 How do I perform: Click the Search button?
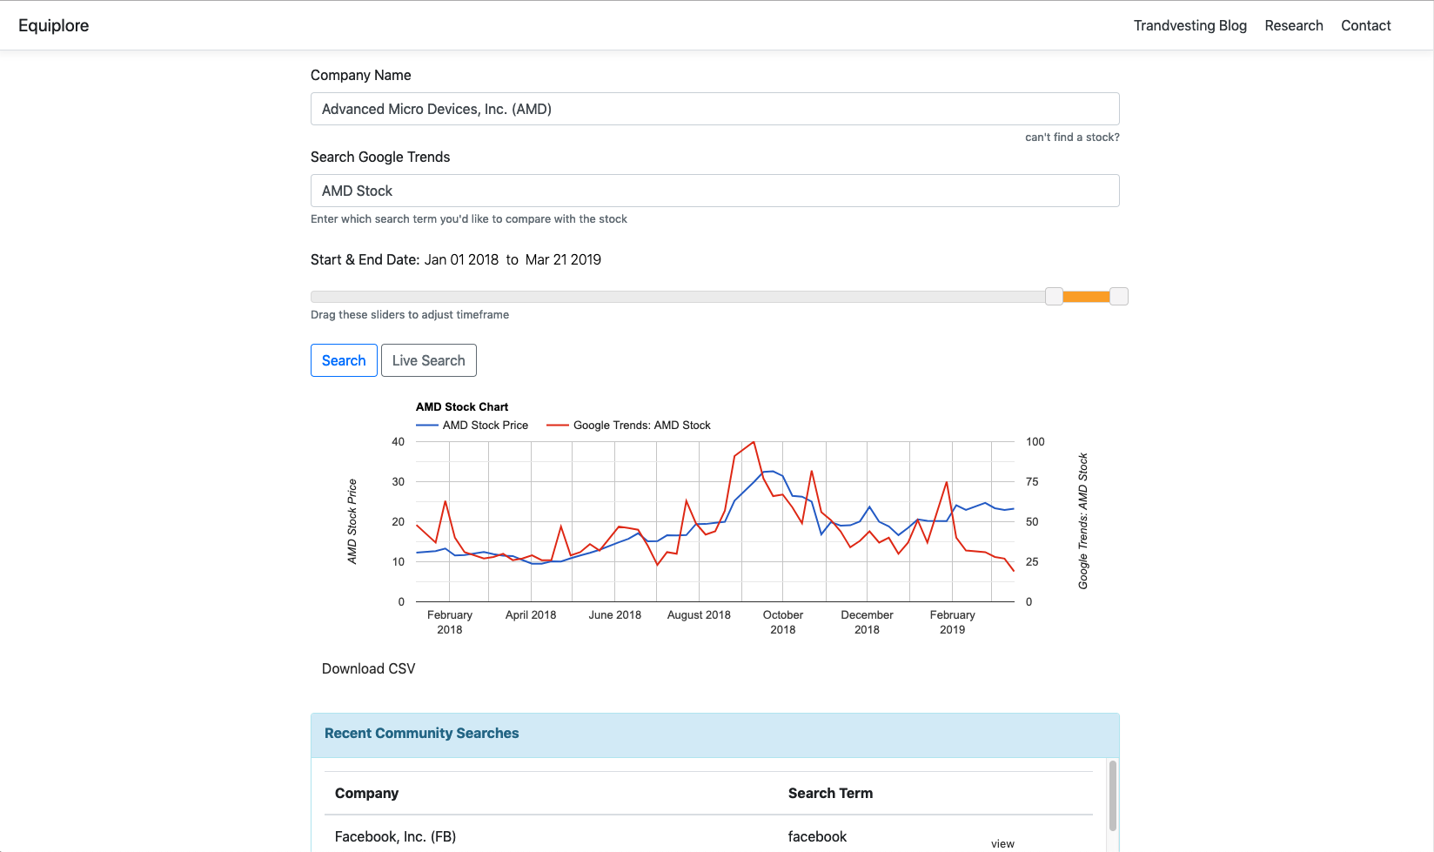tap(344, 360)
